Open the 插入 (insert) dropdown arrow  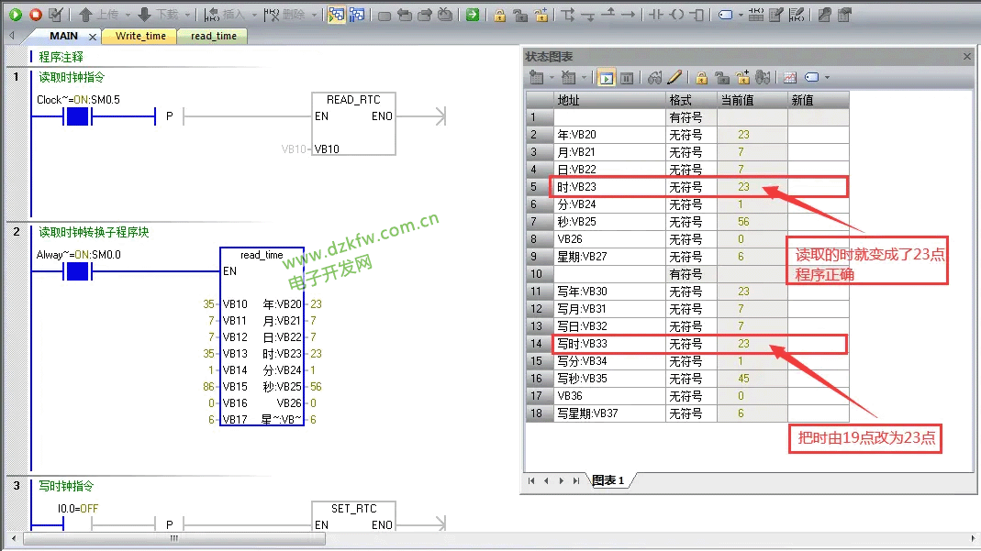pos(253,15)
